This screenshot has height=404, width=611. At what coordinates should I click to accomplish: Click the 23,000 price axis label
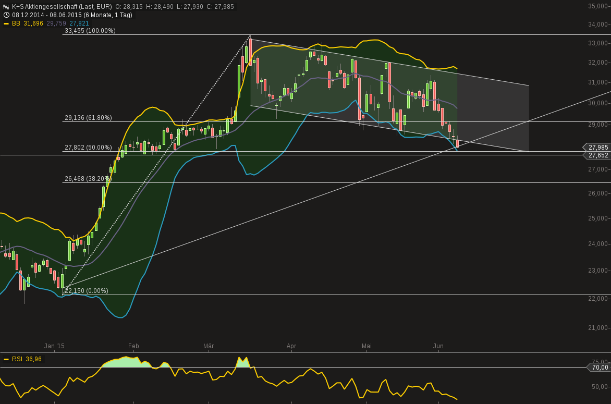pos(597,271)
